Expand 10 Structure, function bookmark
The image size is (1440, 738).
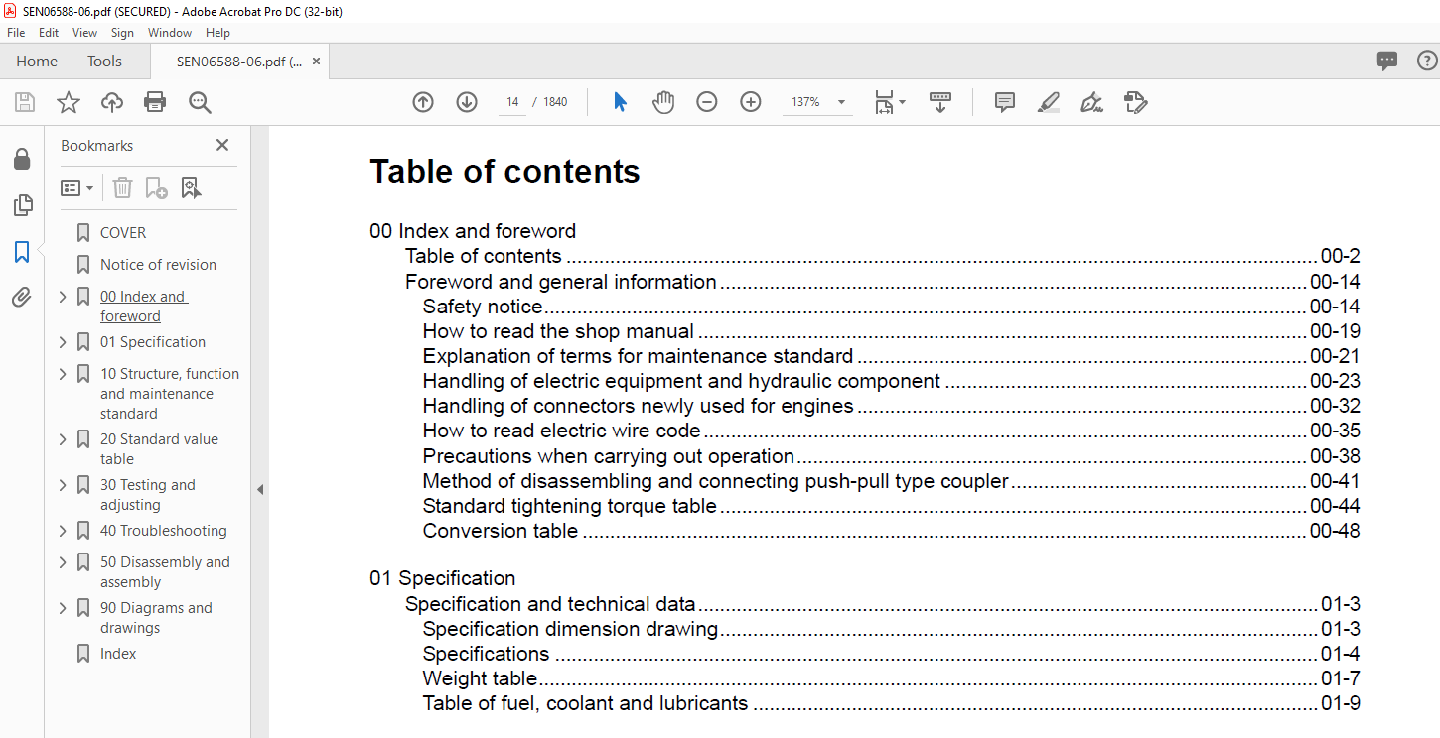pos(63,374)
